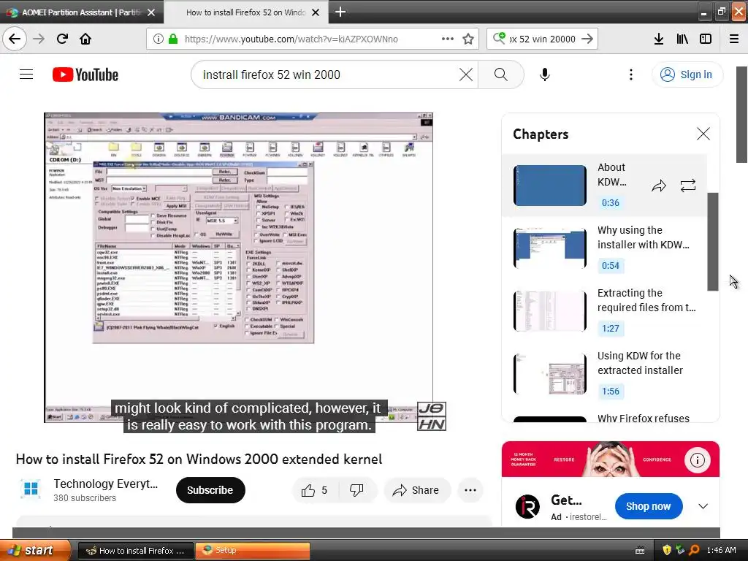
Task: Loop the About KDW chapter
Action: tap(688, 186)
